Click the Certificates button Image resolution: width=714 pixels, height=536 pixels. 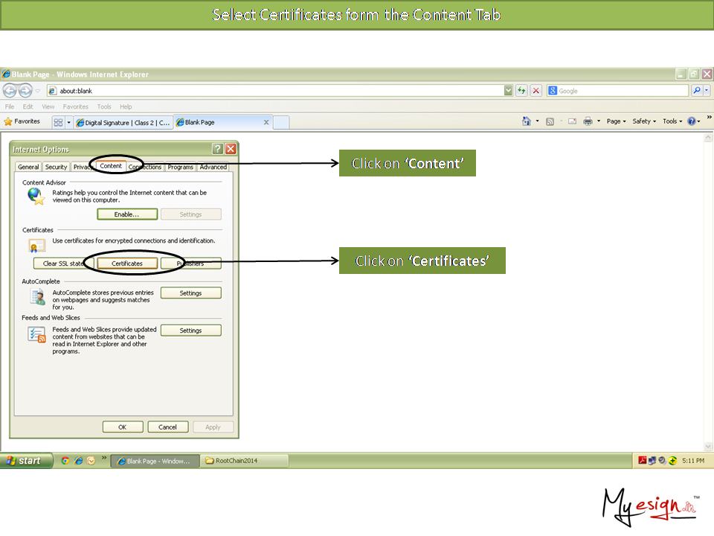(x=127, y=264)
